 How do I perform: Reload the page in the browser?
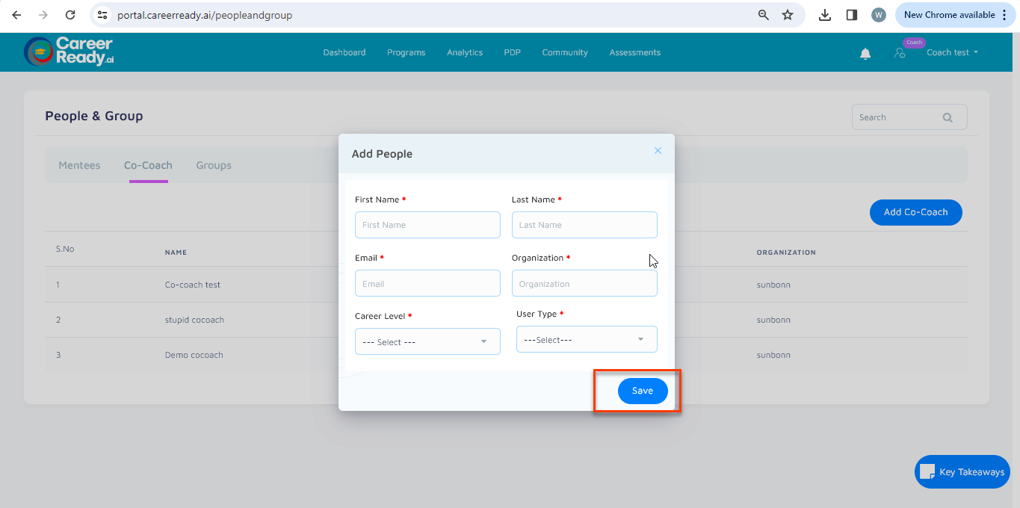[x=70, y=15]
